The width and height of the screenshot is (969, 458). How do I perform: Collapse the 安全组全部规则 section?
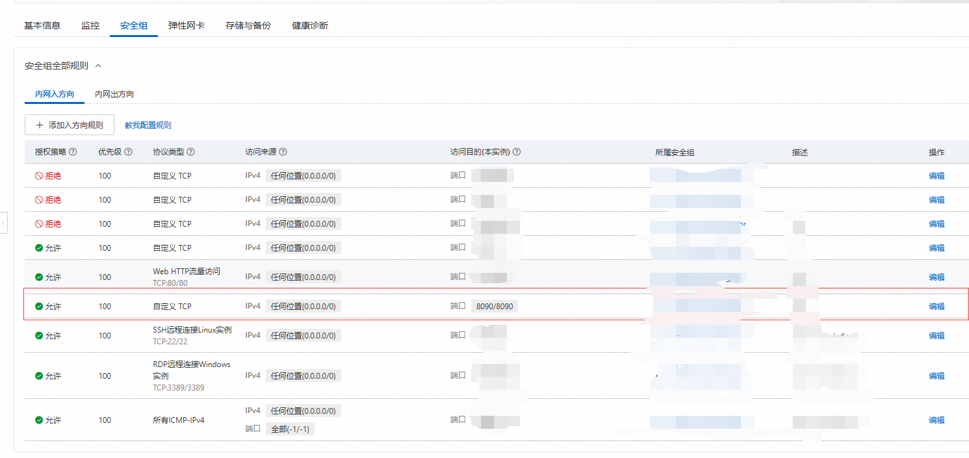point(99,66)
